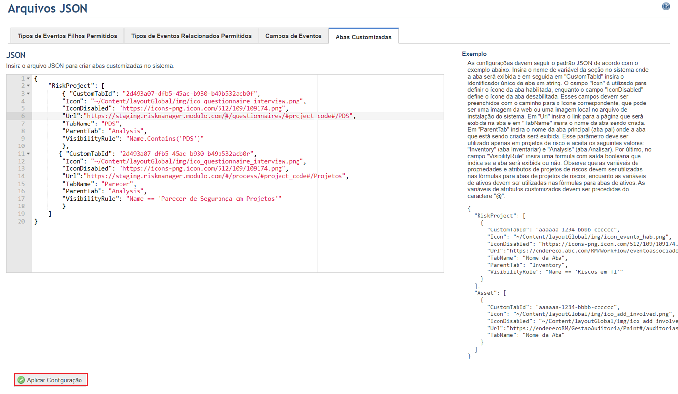Click the Icon path on line 12
Viewport: 678px width, 394px height.
tap(198, 161)
